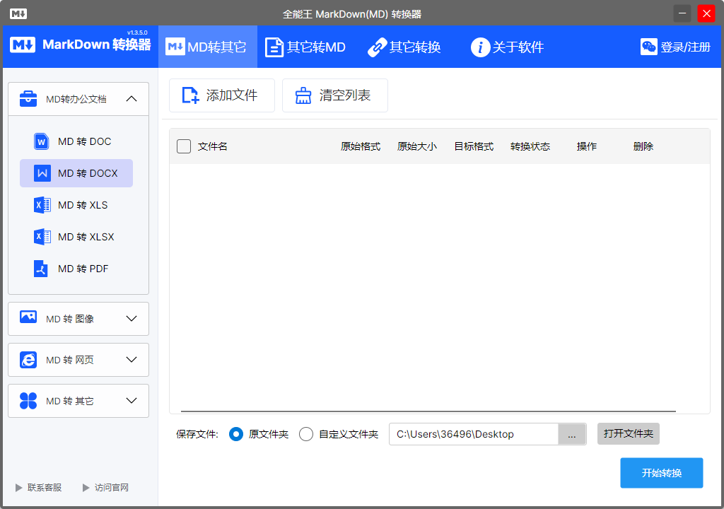Click the 文件名 column header
The height and width of the screenshot is (509, 724).
(x=212, y=146)
